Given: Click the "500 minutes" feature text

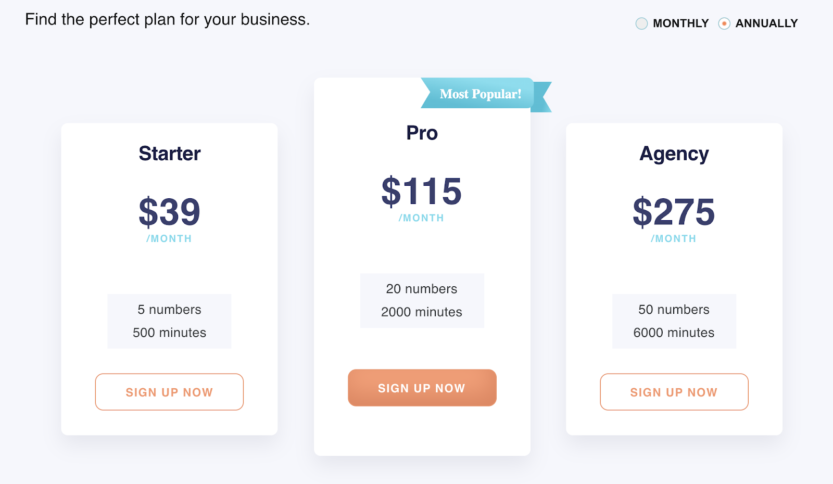Looking at the screenshot, I should click(169, 333).
